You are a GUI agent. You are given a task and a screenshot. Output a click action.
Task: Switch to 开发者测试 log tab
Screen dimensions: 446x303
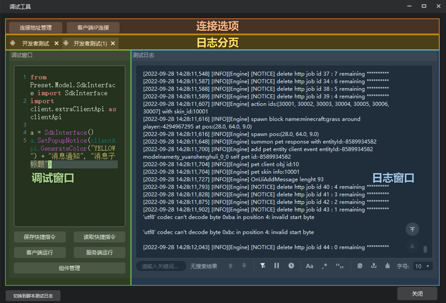[x=35, y=43]
